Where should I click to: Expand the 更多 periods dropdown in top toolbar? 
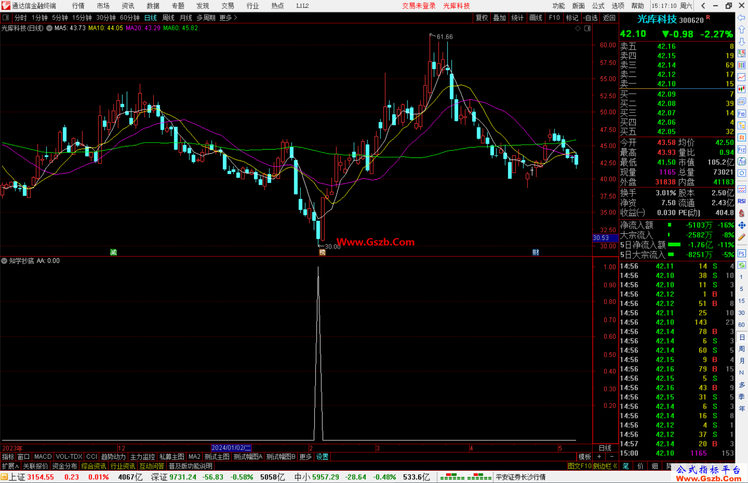point(228,18)
